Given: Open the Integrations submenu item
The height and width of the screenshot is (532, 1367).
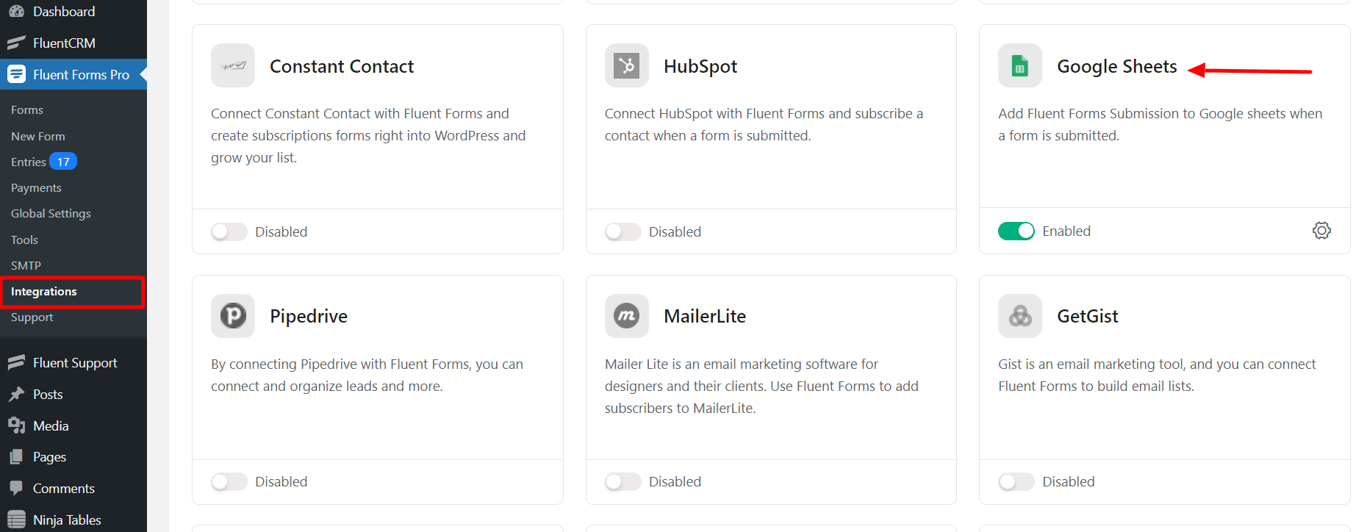Looking at the screenshot, I should 44,292.
